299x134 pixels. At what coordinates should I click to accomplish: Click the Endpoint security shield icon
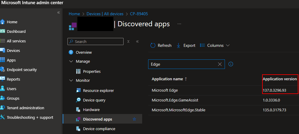pyautogui.click(x=2, y=70)
